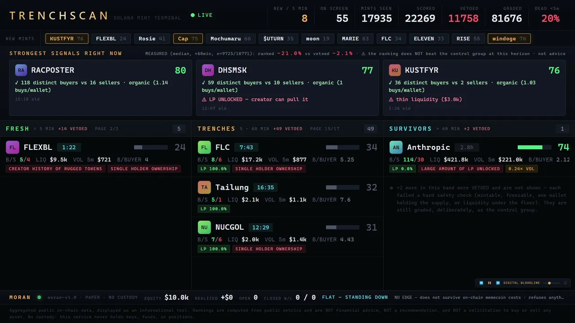Click the EQUITY value $10.0k
This screenshot has width=575, height=323.
click(177, 297)
